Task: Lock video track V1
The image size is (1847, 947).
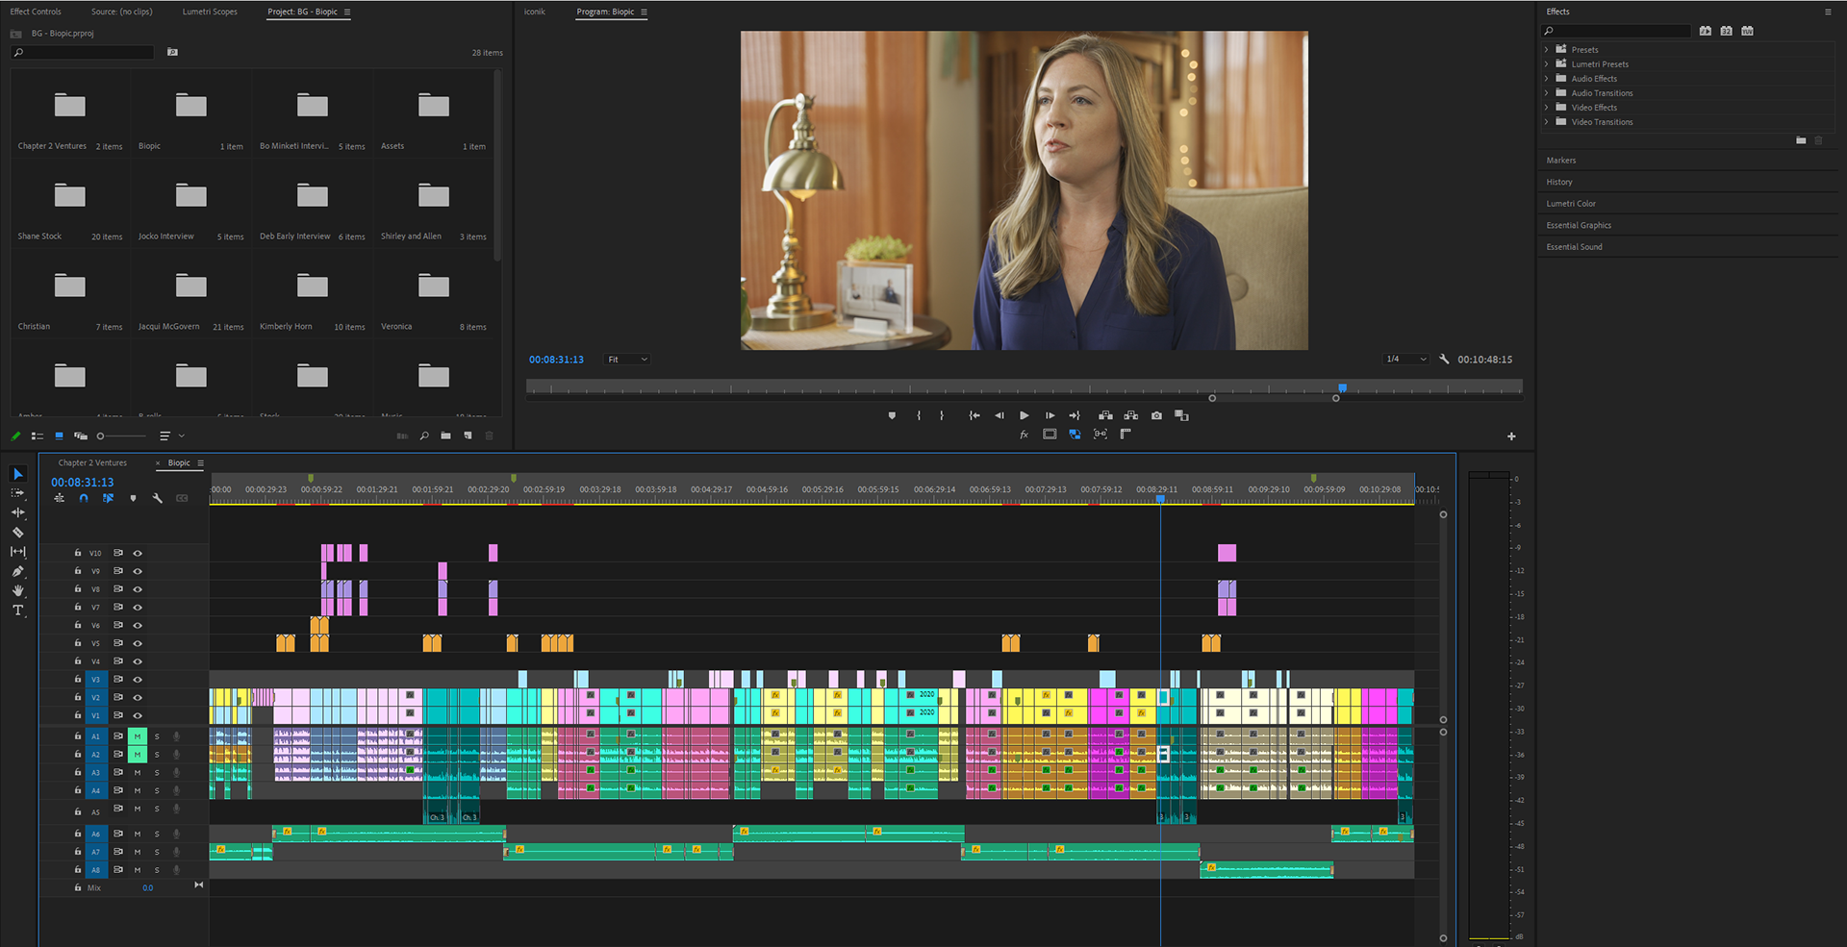Action: 78,715
